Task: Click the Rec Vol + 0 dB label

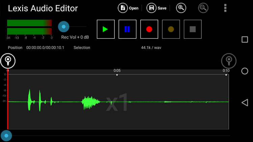Action: coord(75,37)
